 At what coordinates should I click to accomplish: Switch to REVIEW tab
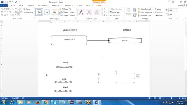79,6
